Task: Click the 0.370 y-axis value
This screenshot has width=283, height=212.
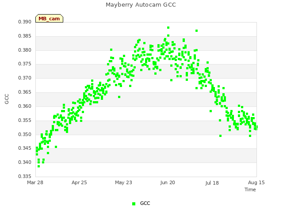Action: pos(25,78)
